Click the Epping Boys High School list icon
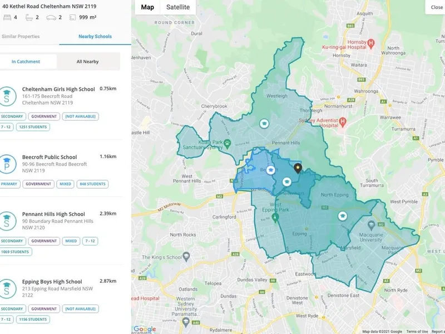Screen dimensions: 445x334 (x=7, y=288)
